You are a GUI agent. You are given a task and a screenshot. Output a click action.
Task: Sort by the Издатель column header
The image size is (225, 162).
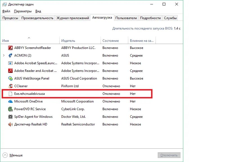[80, 40]
